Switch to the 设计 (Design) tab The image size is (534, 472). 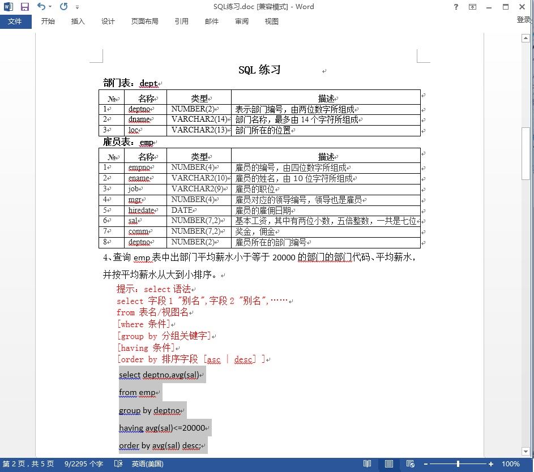tap(108, 22)
